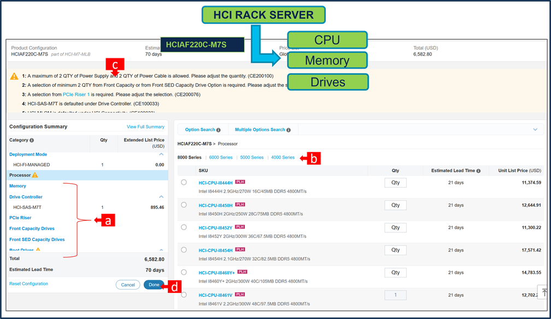Select the HCI-CPU-I8460Y+ radio button
551x319 pixels.
click(x=184, y=273)
